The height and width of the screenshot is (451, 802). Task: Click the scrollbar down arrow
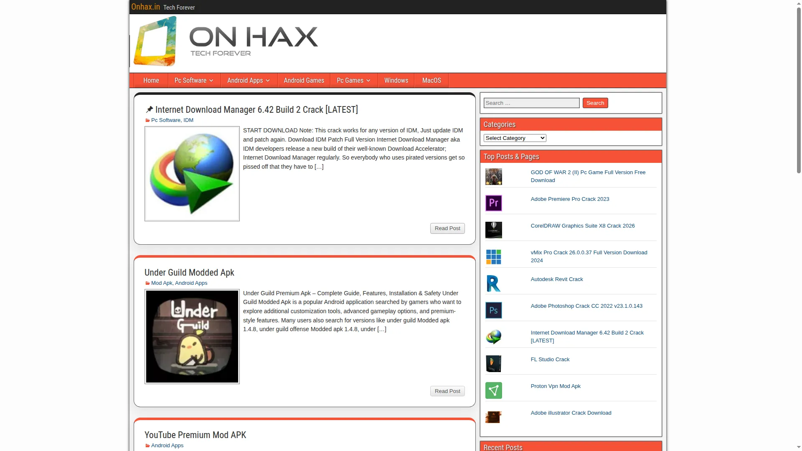coord(799,447)
